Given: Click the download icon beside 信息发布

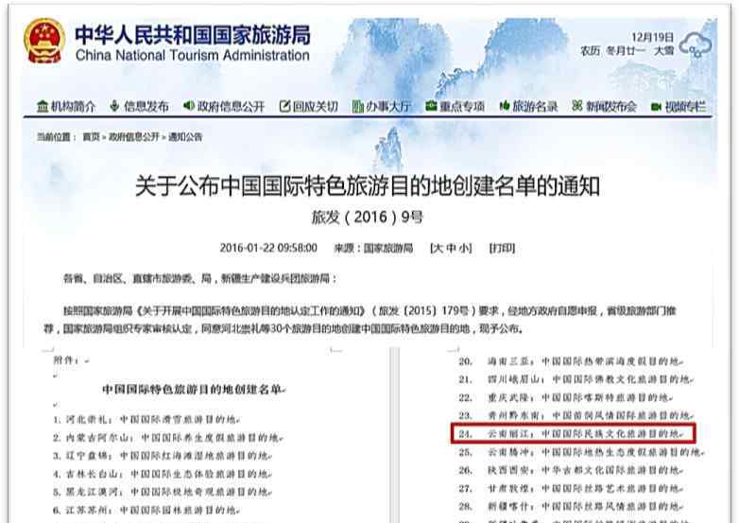Looking at the screenshot, I should 114,106.
